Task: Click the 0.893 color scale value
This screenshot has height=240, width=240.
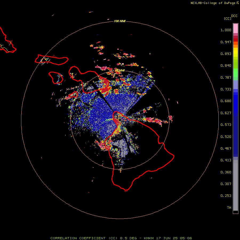Action: [x=226, y=54]
